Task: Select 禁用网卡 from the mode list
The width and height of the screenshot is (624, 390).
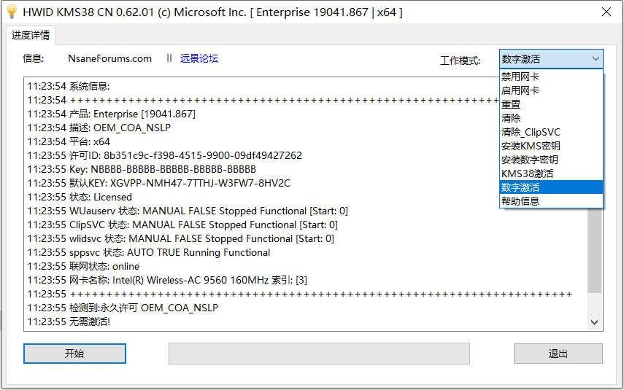Action: [551, 77]
